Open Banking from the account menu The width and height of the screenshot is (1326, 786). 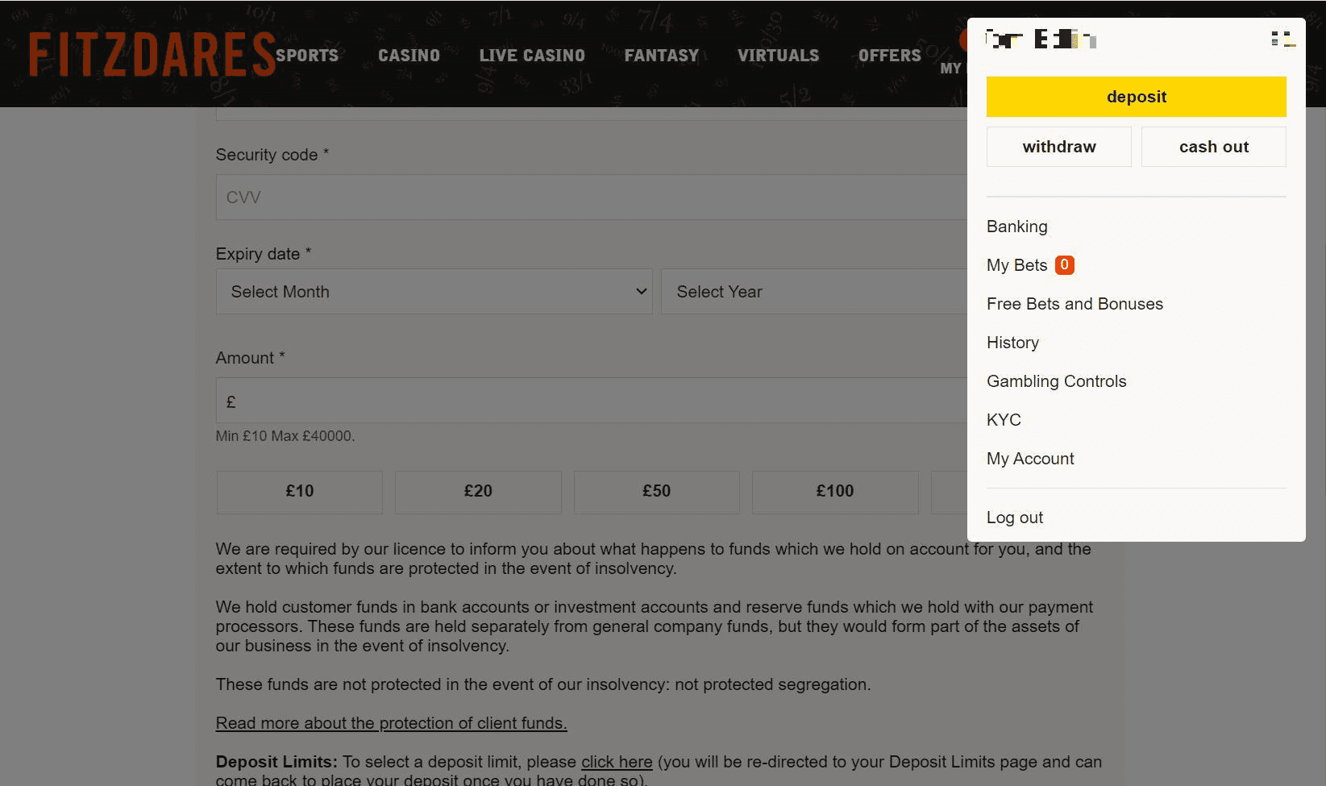click(1016, 227)
